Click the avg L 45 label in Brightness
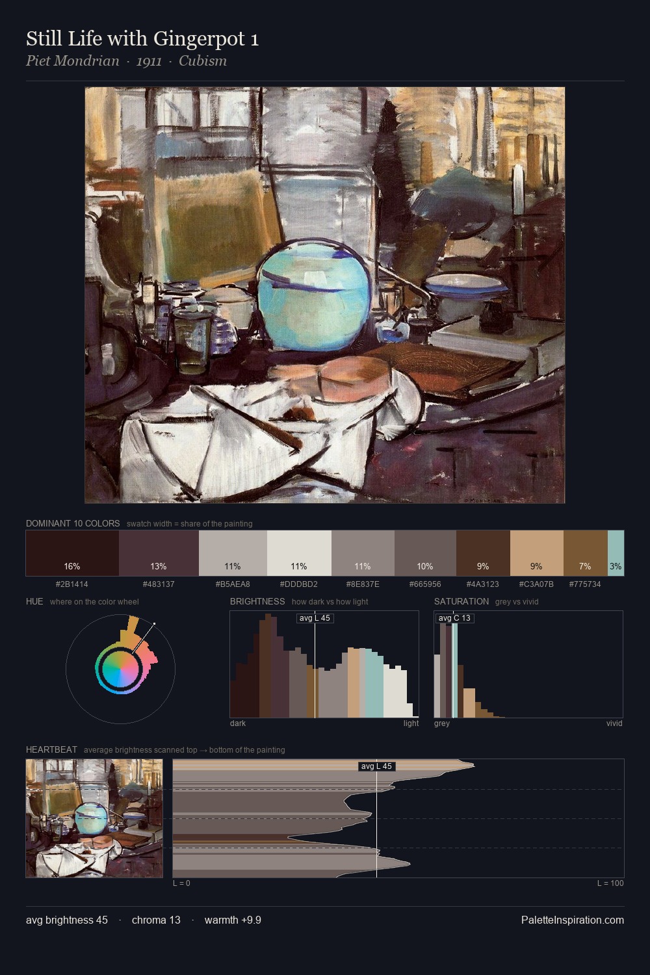This screenshot has width=650, height=975. point(315,618)
